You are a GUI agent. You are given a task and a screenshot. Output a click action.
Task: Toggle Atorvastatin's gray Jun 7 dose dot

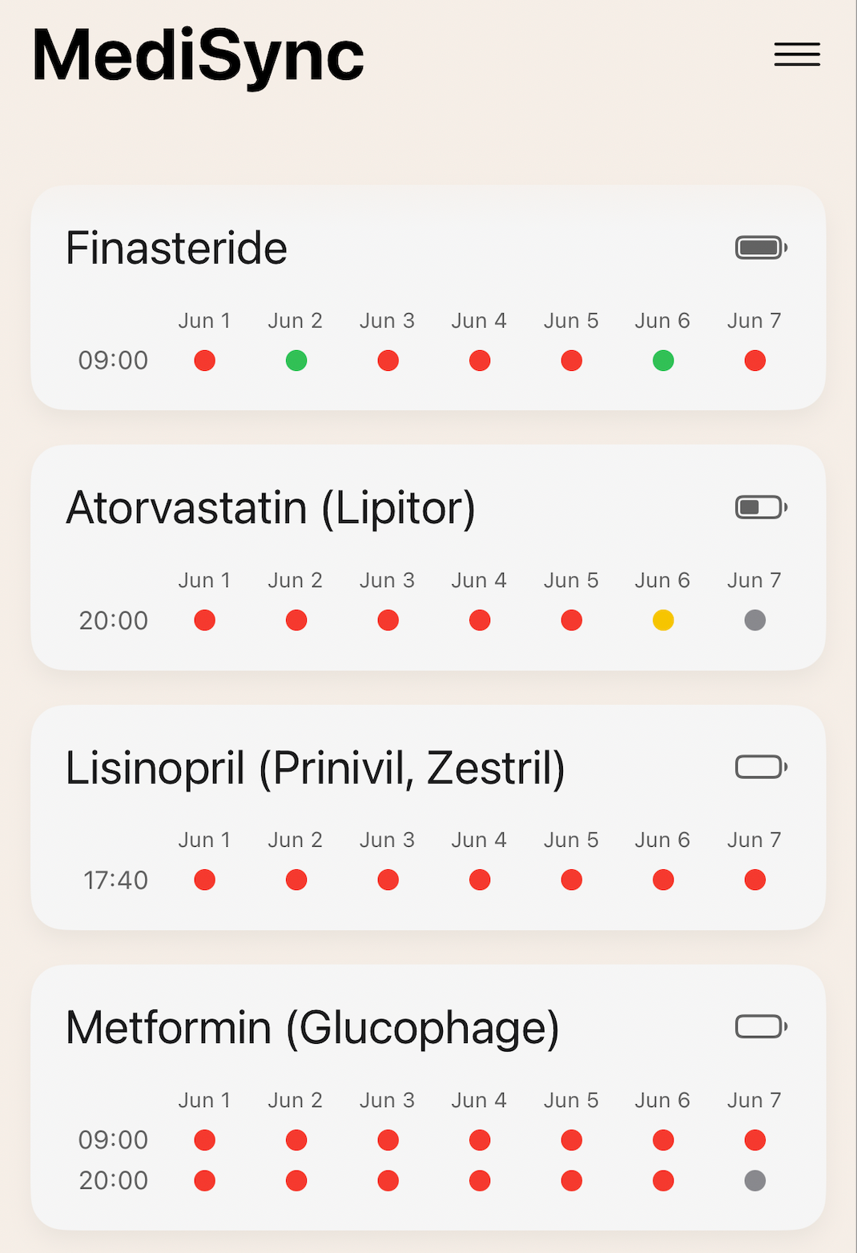click(x=754, y=620)
